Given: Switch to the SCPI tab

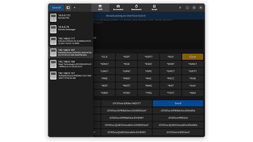Looking at the screenshot, I should [x=100, y=7].
